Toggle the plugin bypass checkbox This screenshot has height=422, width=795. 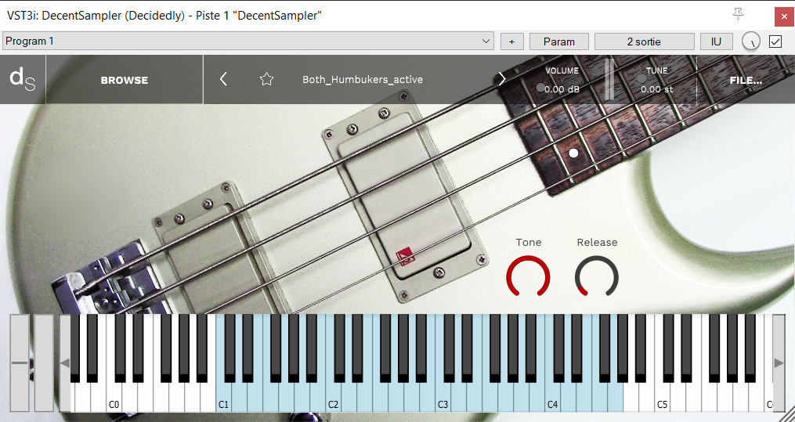(775, 41)
